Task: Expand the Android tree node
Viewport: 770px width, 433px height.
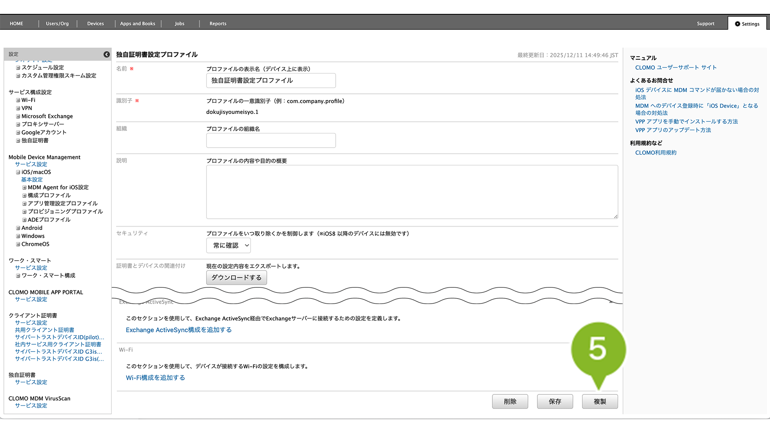Action: pyautogui.click(x=18, y=228)
